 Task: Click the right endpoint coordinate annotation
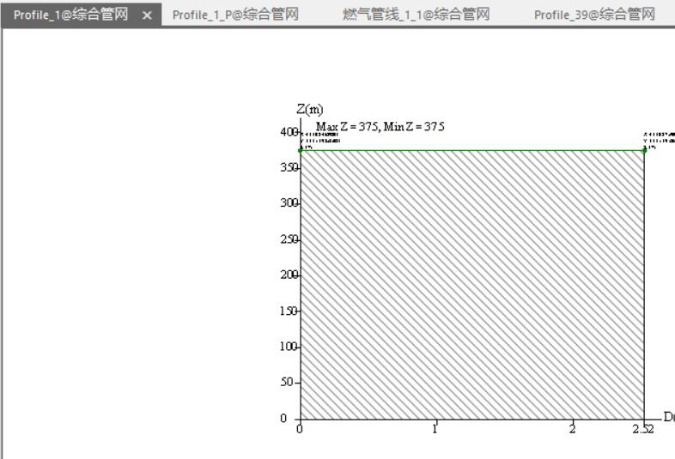pos(659,141)
